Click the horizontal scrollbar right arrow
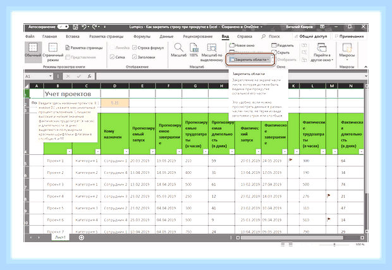 tap(362, 238)
